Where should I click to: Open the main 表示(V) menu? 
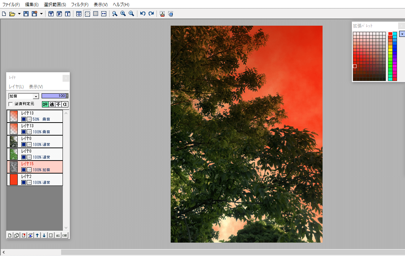pos(101,4)
